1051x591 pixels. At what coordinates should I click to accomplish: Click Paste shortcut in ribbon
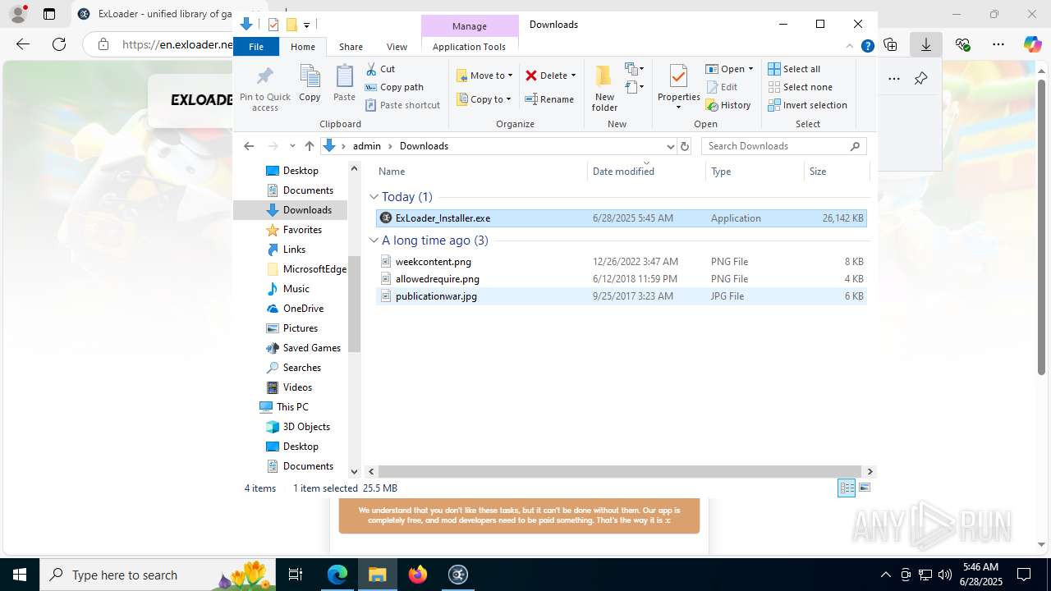[x=402, y=105]
